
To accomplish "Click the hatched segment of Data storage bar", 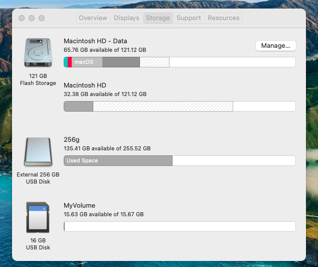I will coord(154,62).
